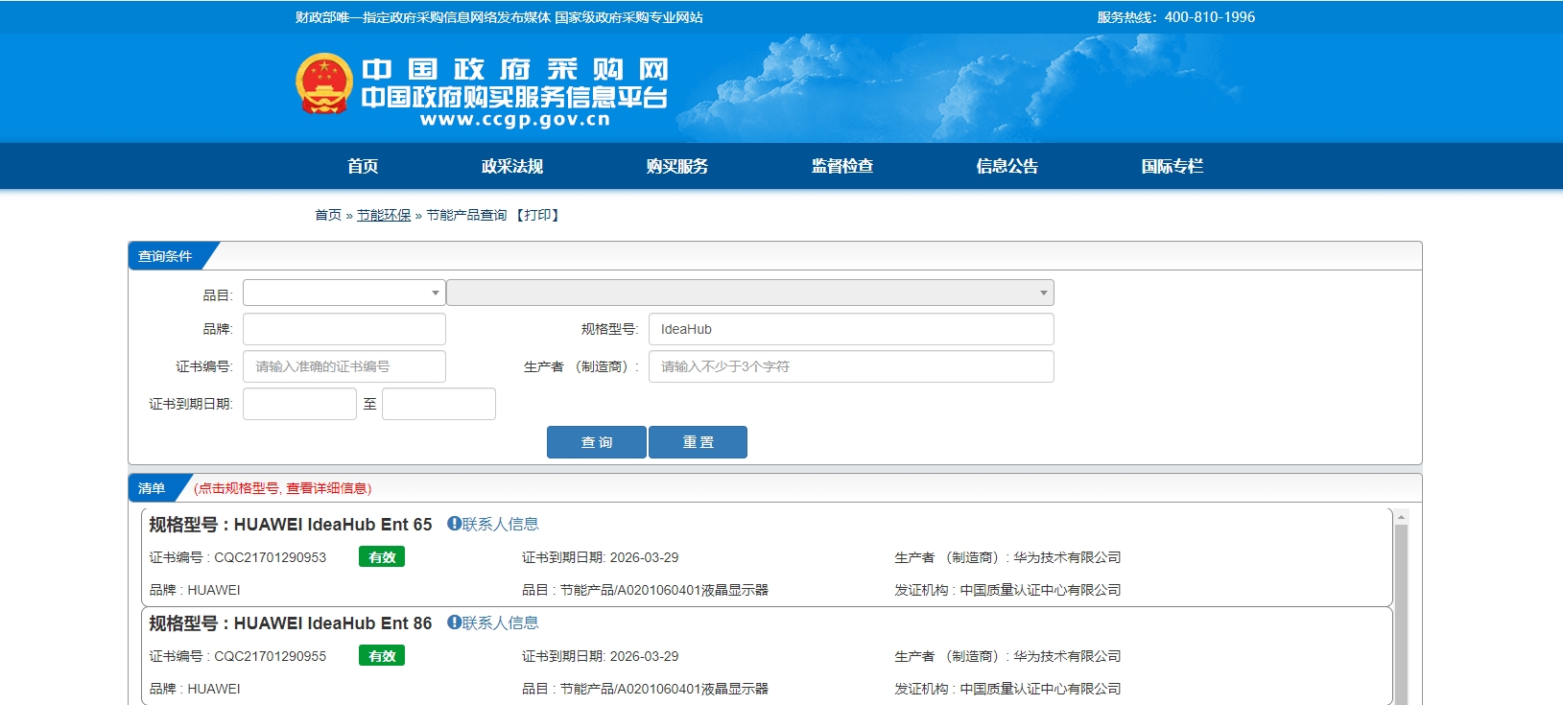This screenshot has height=705, width=1563.
Task: Focus the end date field after 至
Action: [x=438, y=404]
